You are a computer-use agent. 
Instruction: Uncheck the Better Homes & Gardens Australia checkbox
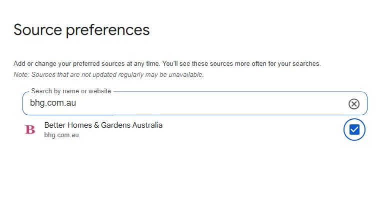pyautogui.click(x=354, y=130)
